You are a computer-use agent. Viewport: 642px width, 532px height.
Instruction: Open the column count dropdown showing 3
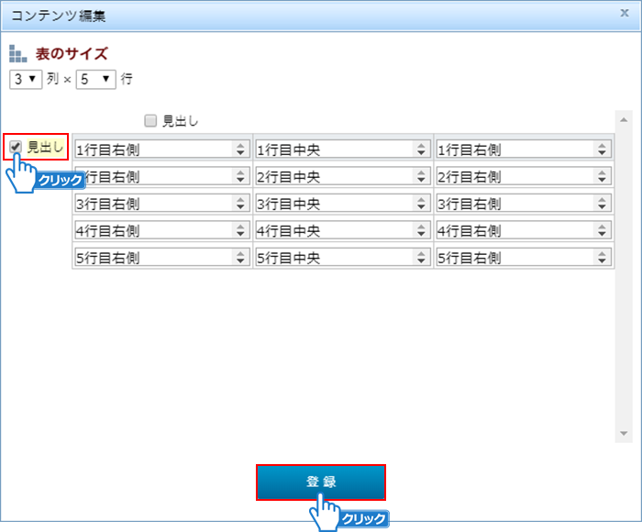click(26, 80)
